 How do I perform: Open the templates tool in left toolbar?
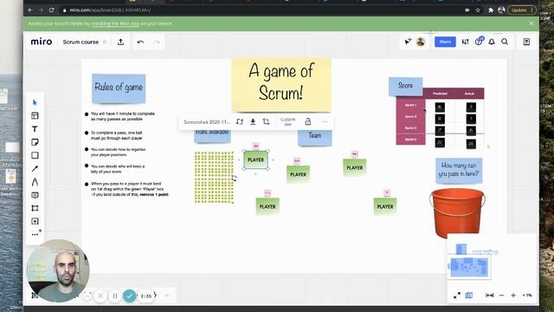(35, 115)
